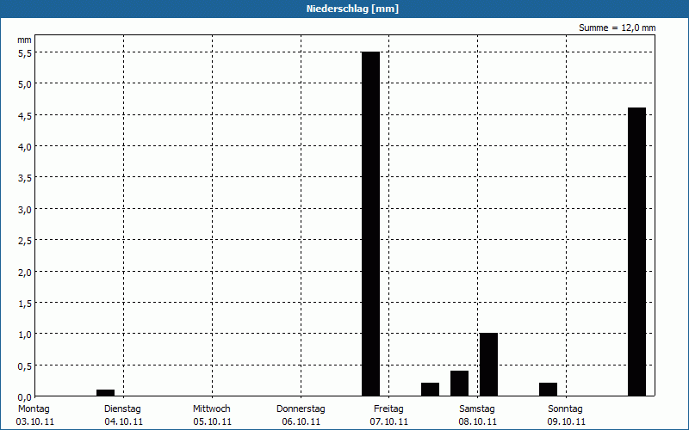Screen dimensions: 689x430
Task: Click the Niederschlag [mm] chart title
Action: click(352, 9)
